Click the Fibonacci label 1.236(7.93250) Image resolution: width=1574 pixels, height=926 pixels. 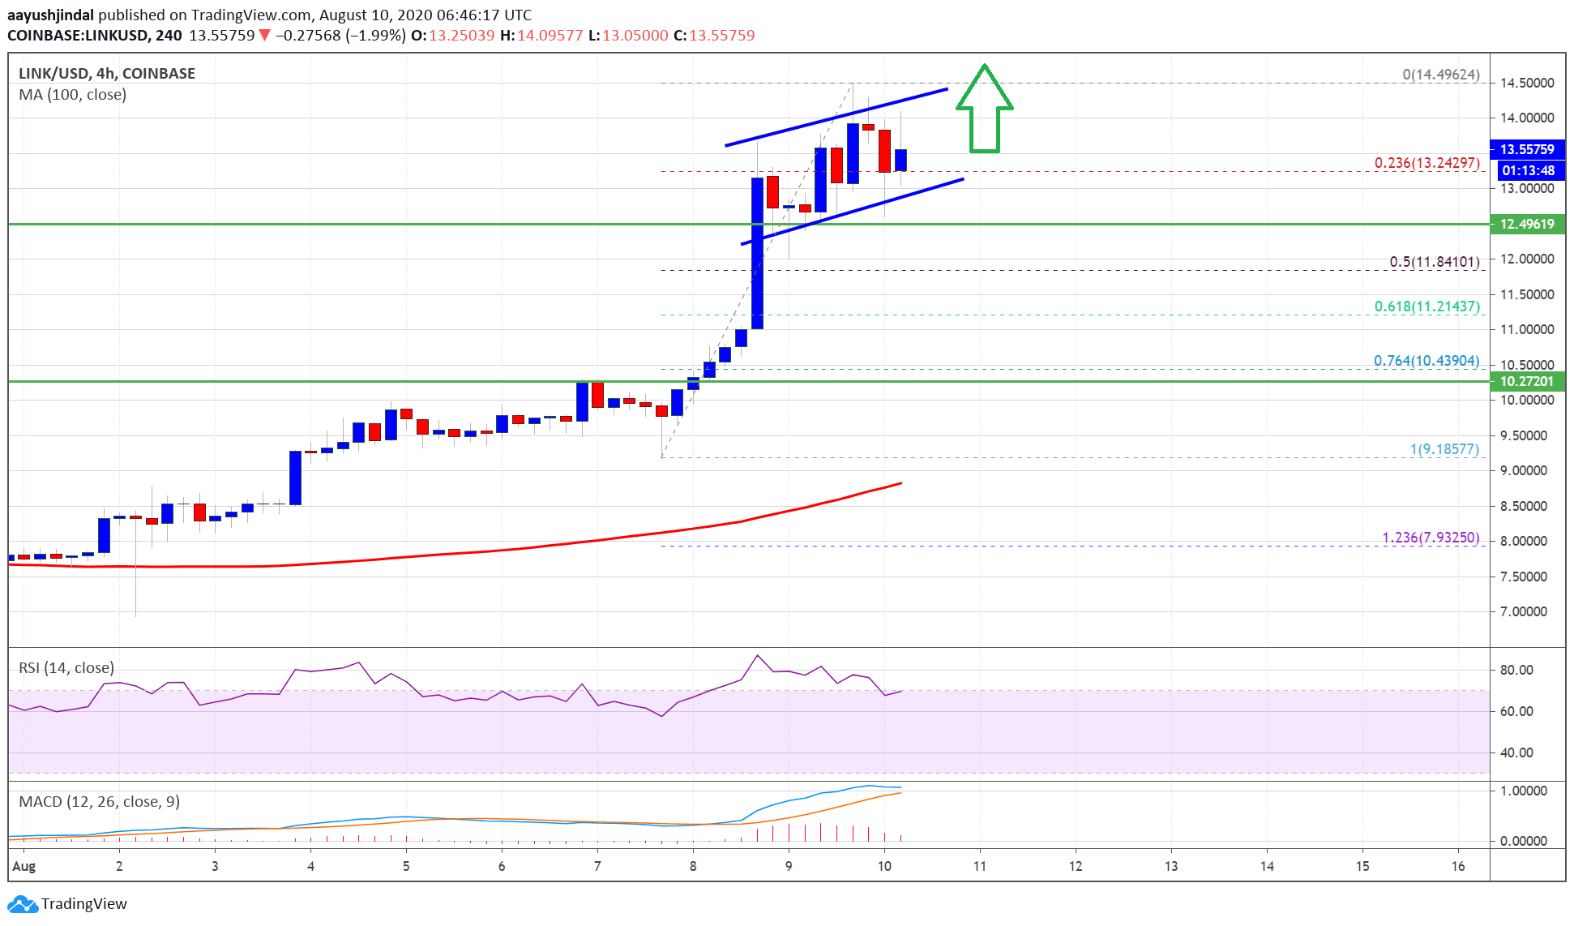tap(1431, 538)
